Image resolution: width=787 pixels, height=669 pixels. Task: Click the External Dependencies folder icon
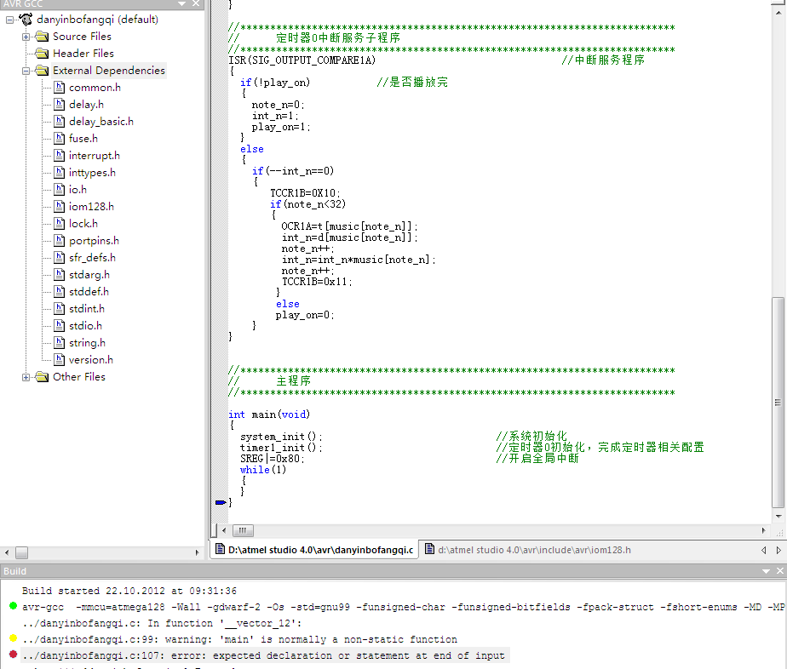pyautogui.click(x=43, y=71)
